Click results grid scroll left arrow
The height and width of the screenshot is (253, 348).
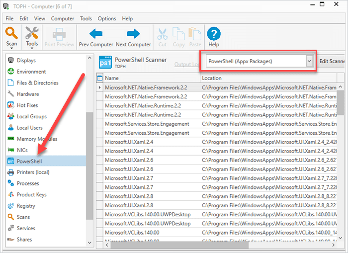(107, 245)
